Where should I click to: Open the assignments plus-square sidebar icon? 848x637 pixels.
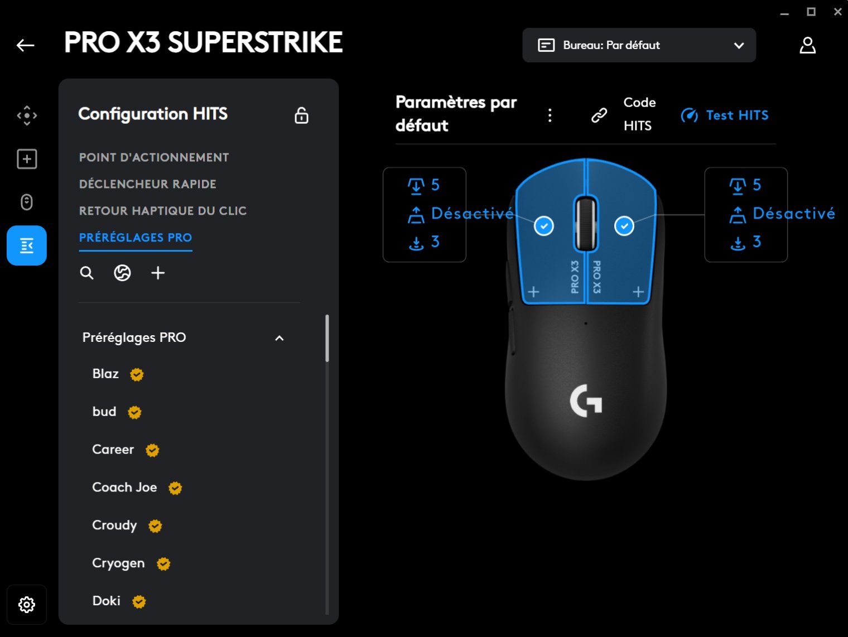(x=27, y=159)
